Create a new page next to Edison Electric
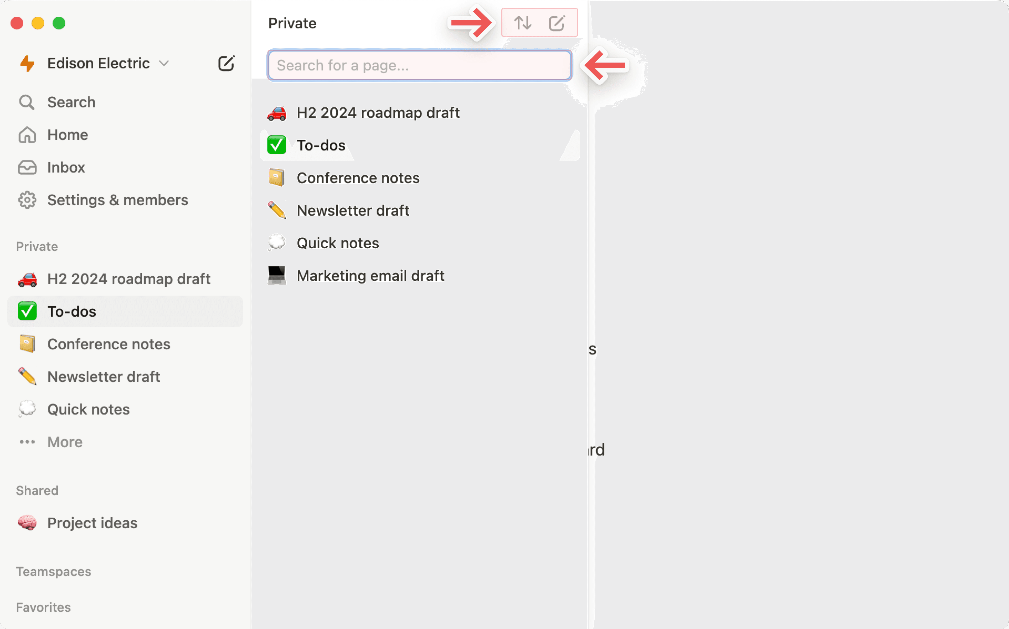This screenshot has height=629, width=1009. pyautogui.click(x=226, y=63)
